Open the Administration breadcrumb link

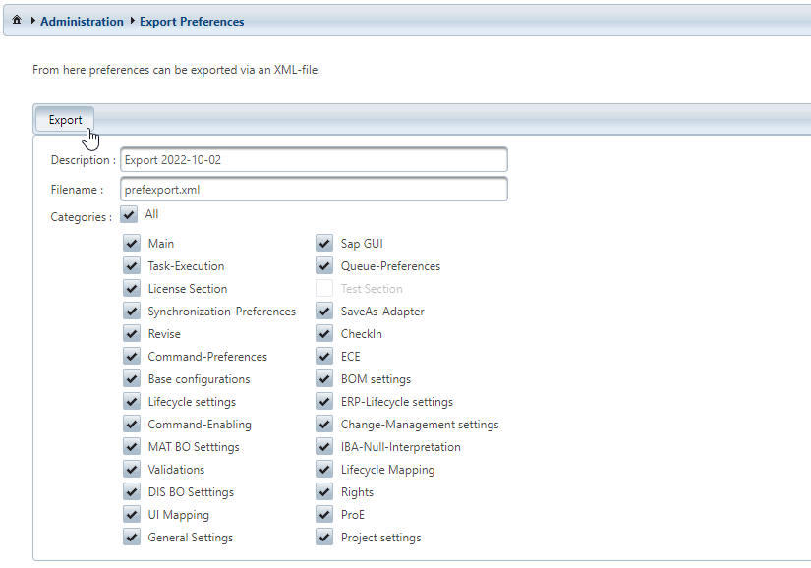[82, 22]
